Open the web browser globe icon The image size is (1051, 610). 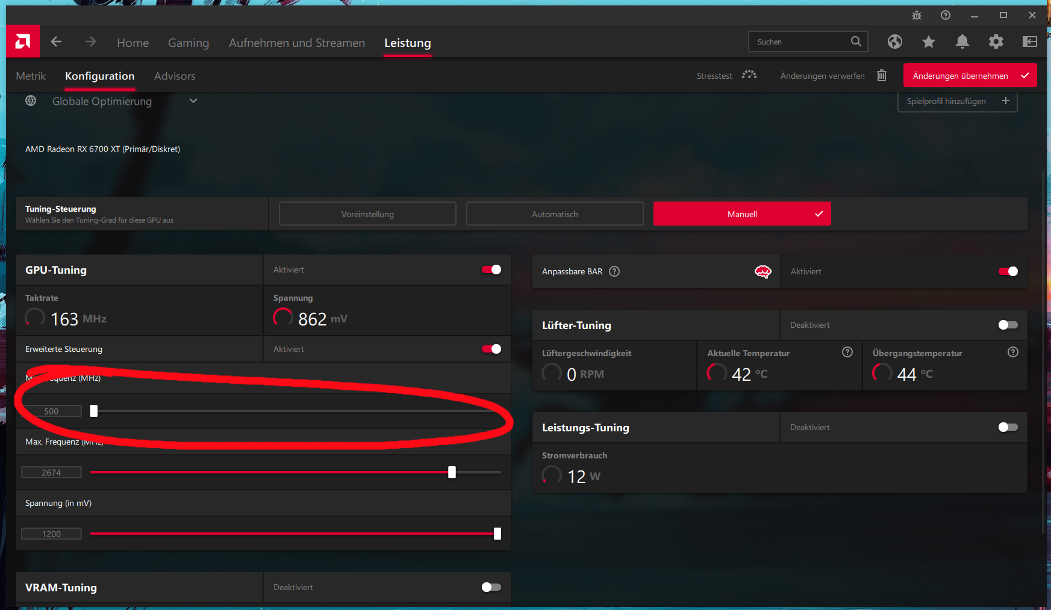(x=895, y=42)
